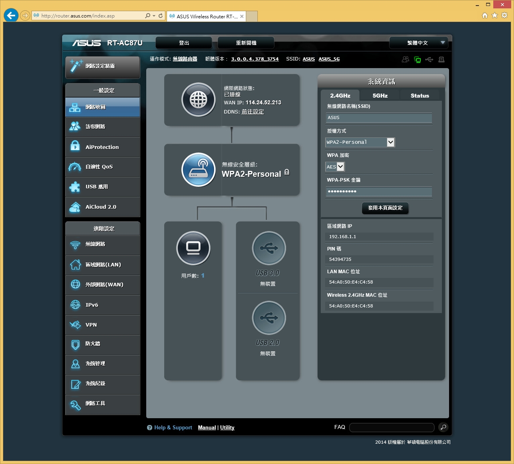Open WAN settings globe icon
This screenshot has height=464, width=514.
click(x=75, y=284)
